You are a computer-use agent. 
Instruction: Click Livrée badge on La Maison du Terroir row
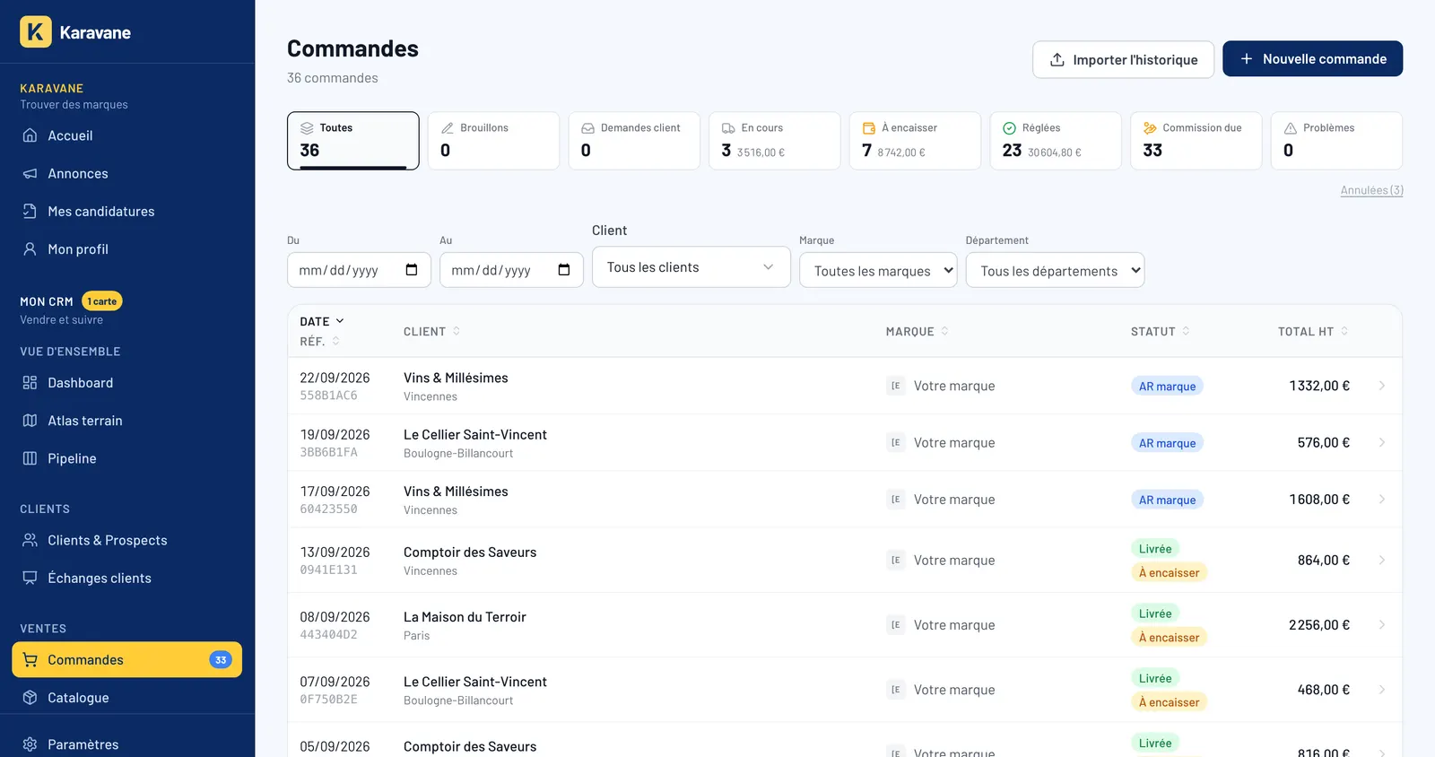pyautogui.click(x=1155, y=613)
